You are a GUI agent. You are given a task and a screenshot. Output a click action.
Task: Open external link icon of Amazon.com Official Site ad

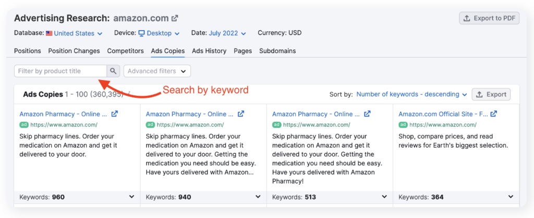point(494,114)
